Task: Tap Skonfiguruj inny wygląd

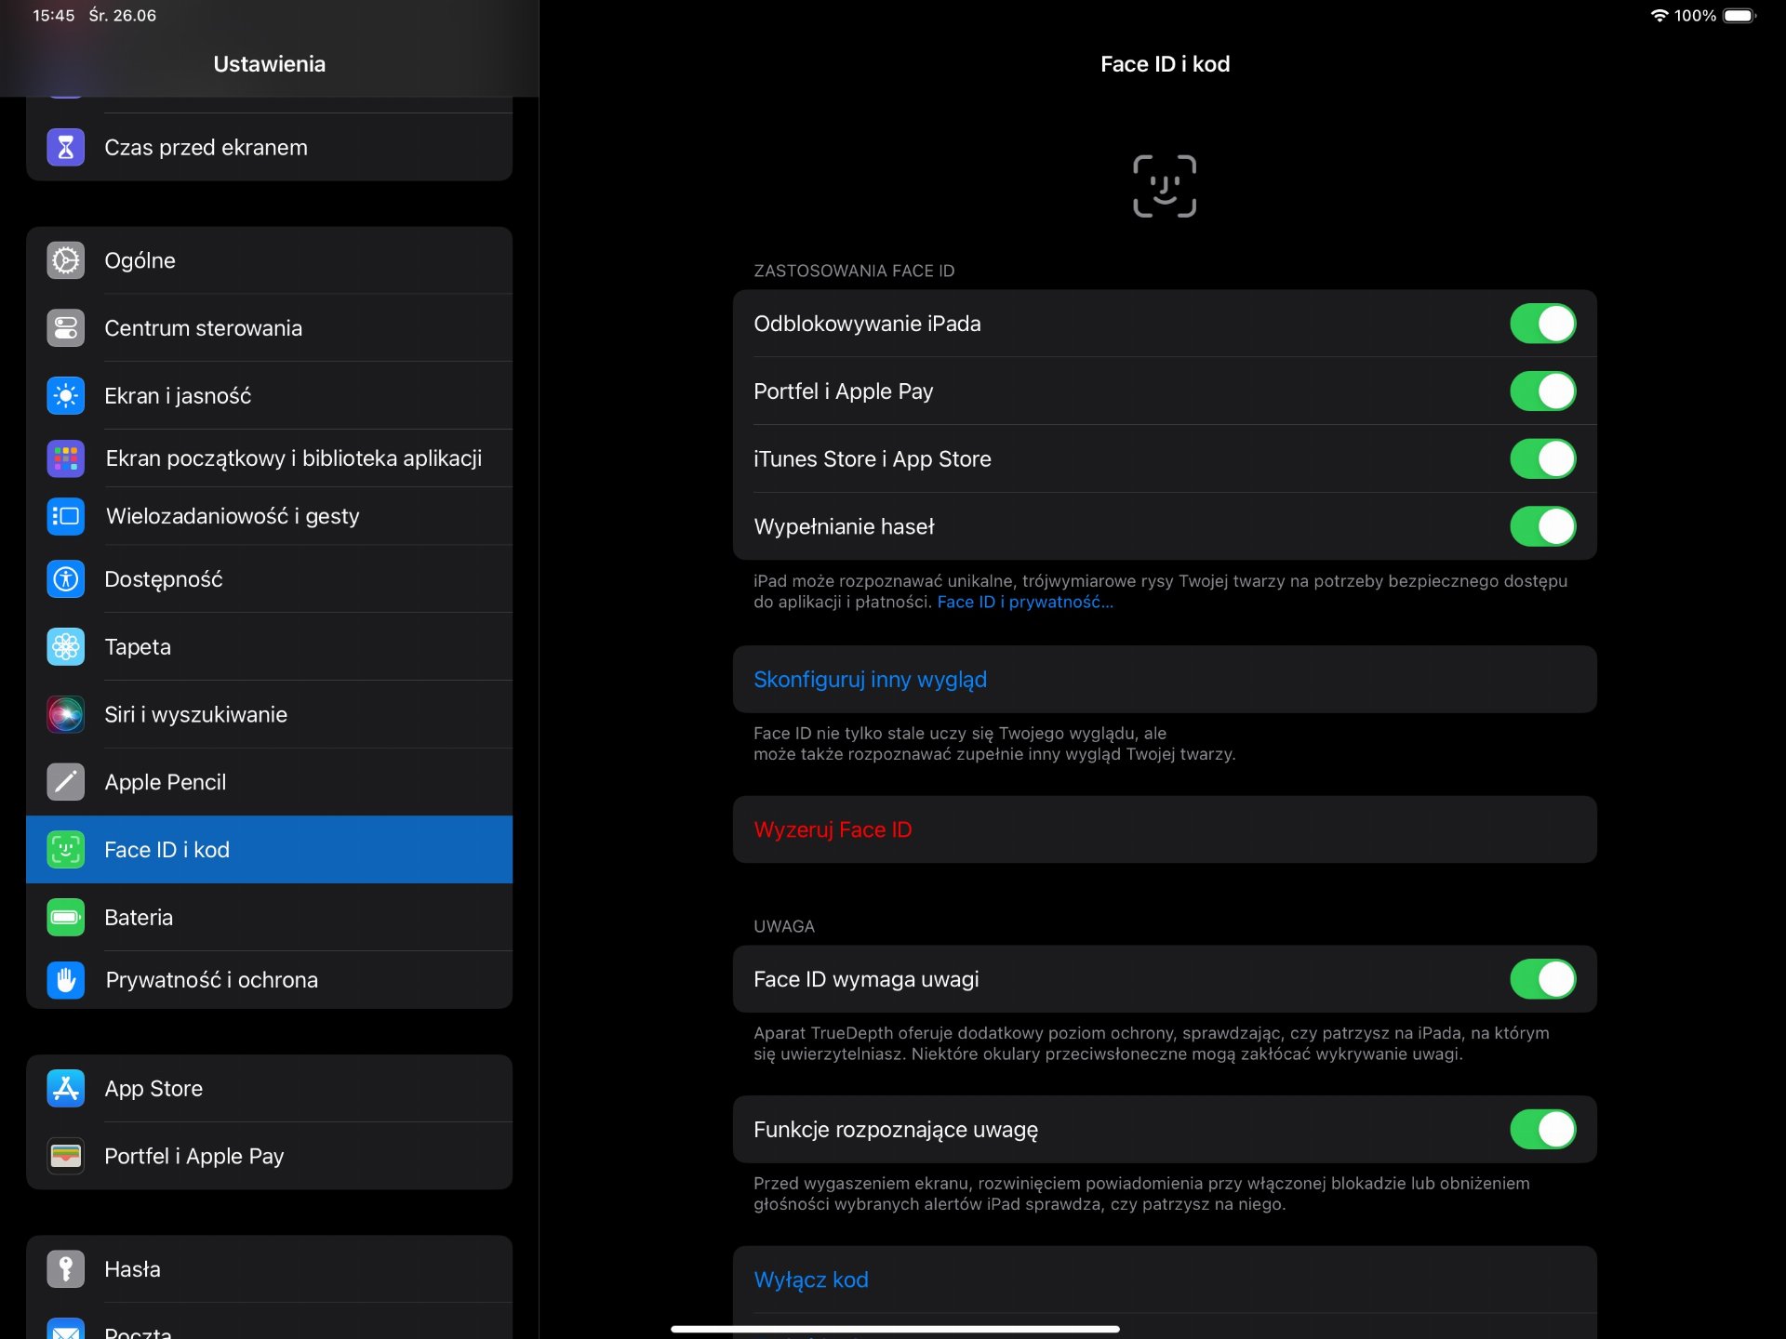Action: (x=1165, y=680)
